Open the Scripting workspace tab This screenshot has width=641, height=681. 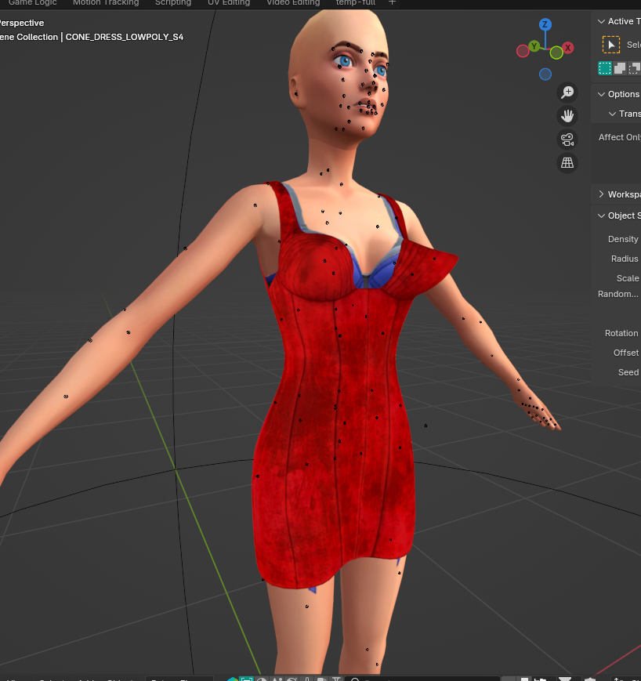173,2
